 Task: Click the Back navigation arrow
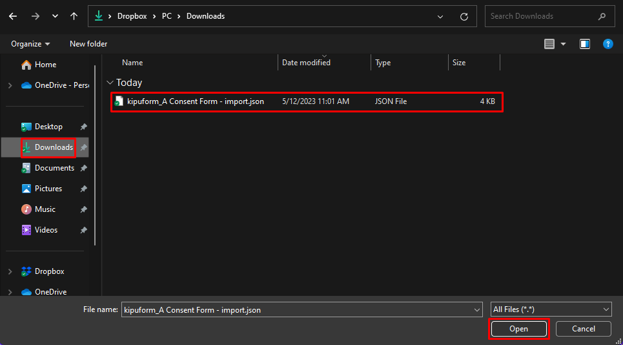coord(13,16)
